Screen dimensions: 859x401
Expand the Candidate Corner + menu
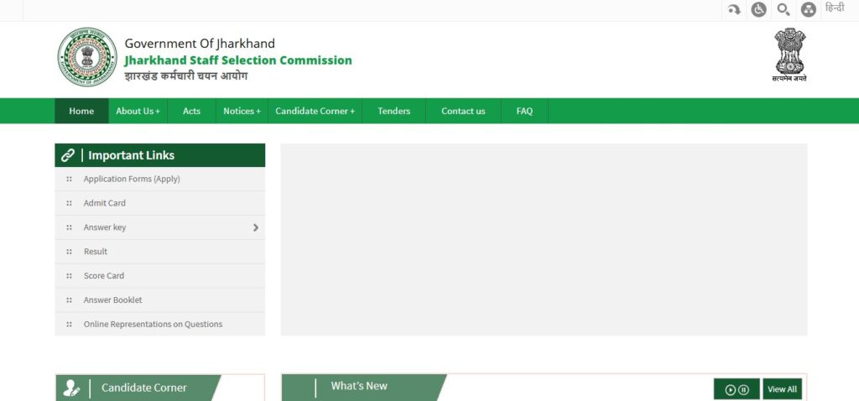pyautogui.click(x=315, y=111)
